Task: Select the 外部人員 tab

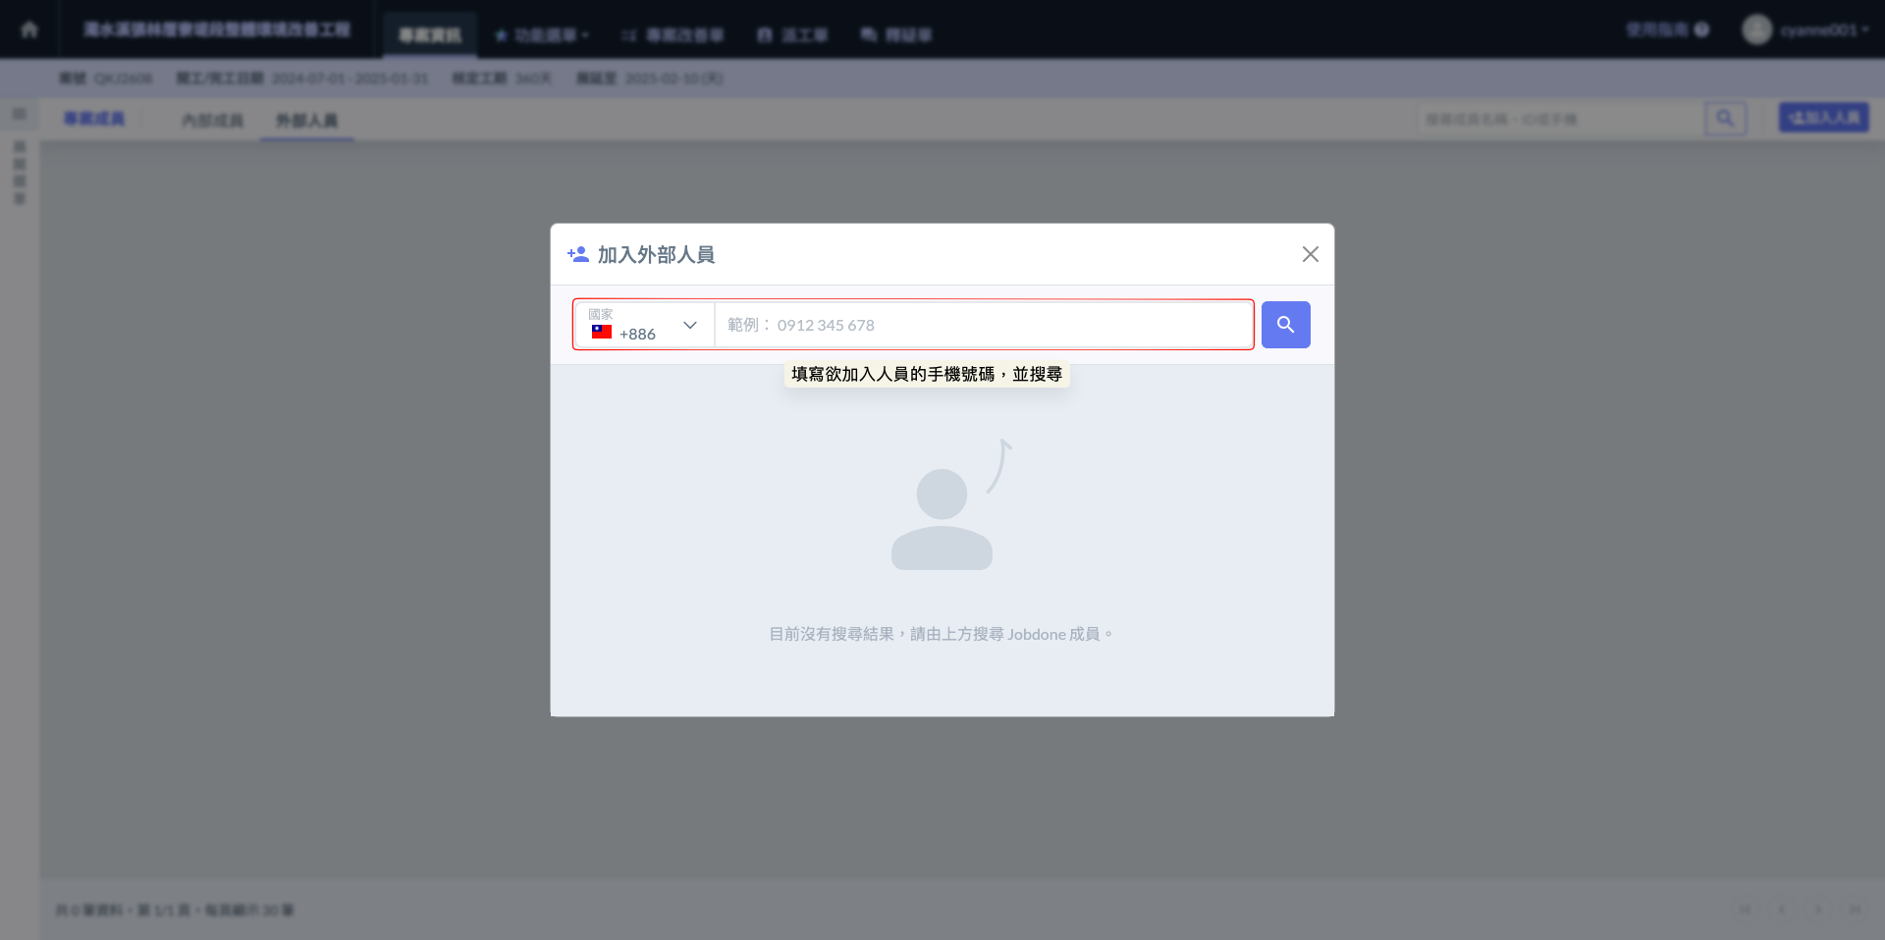Action: (x=306, y=120)
